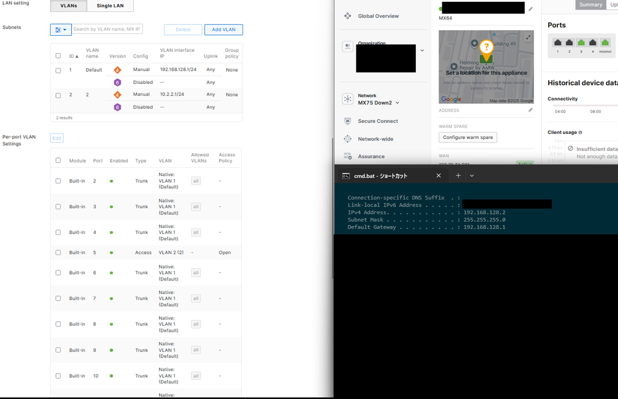Open the terminal tab dropdown arrow
This screenshot has width=618, height=399.
[472, 175]
